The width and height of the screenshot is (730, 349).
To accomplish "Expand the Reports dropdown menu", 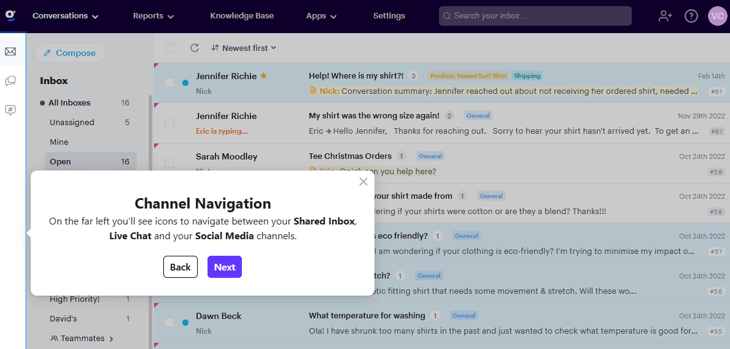I will pyautogui.click(x=153, y=16).
